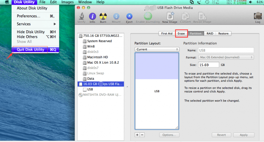Click the Verify microscope icon
Image resolution: width=264 pixels, height=142 pixels.
coord(82,16)
